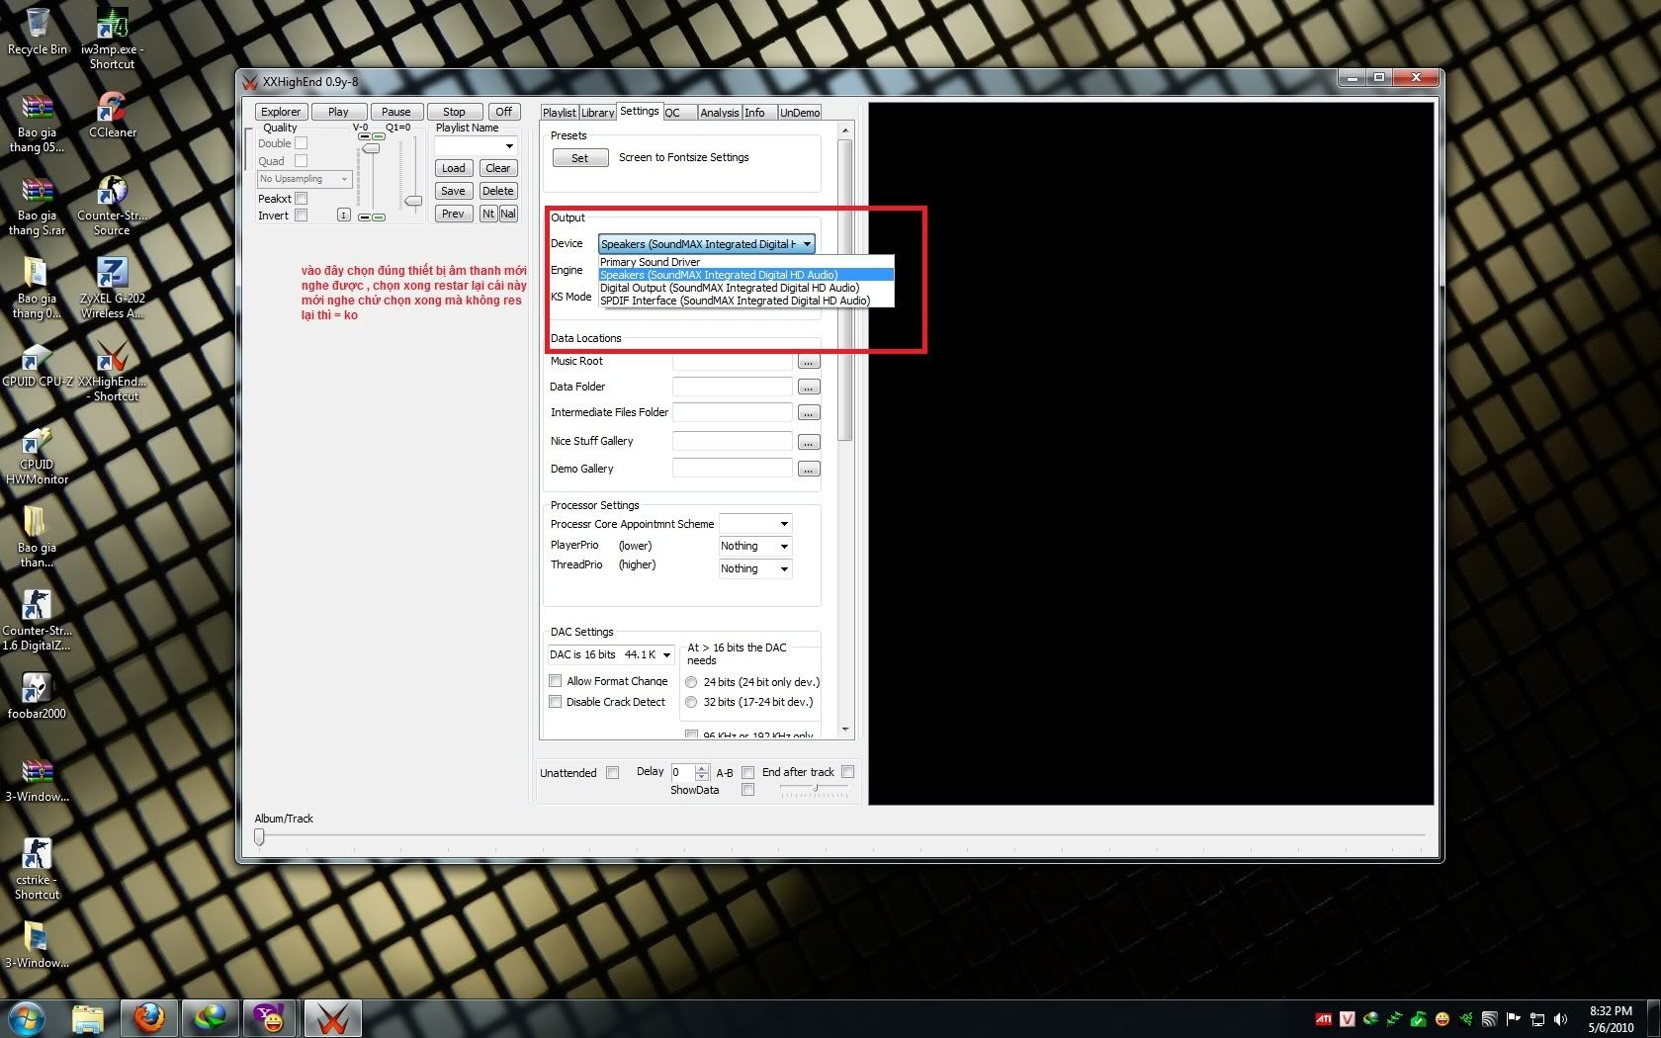Open the UnDemo tab
Image resolution: width=1661 pixels, height=1038 pixels.
(x=800, y=113)
